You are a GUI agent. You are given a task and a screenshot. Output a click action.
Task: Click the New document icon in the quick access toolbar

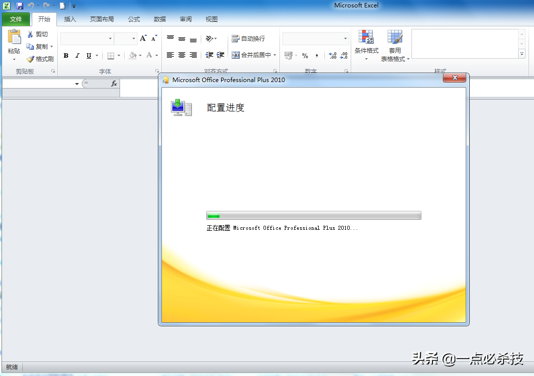(62, 6)
